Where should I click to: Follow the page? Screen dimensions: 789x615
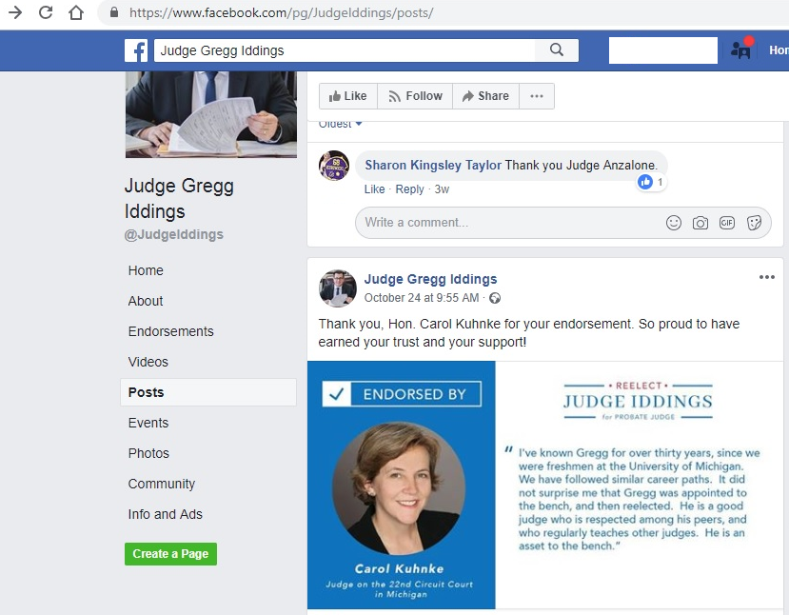(415, 96)
